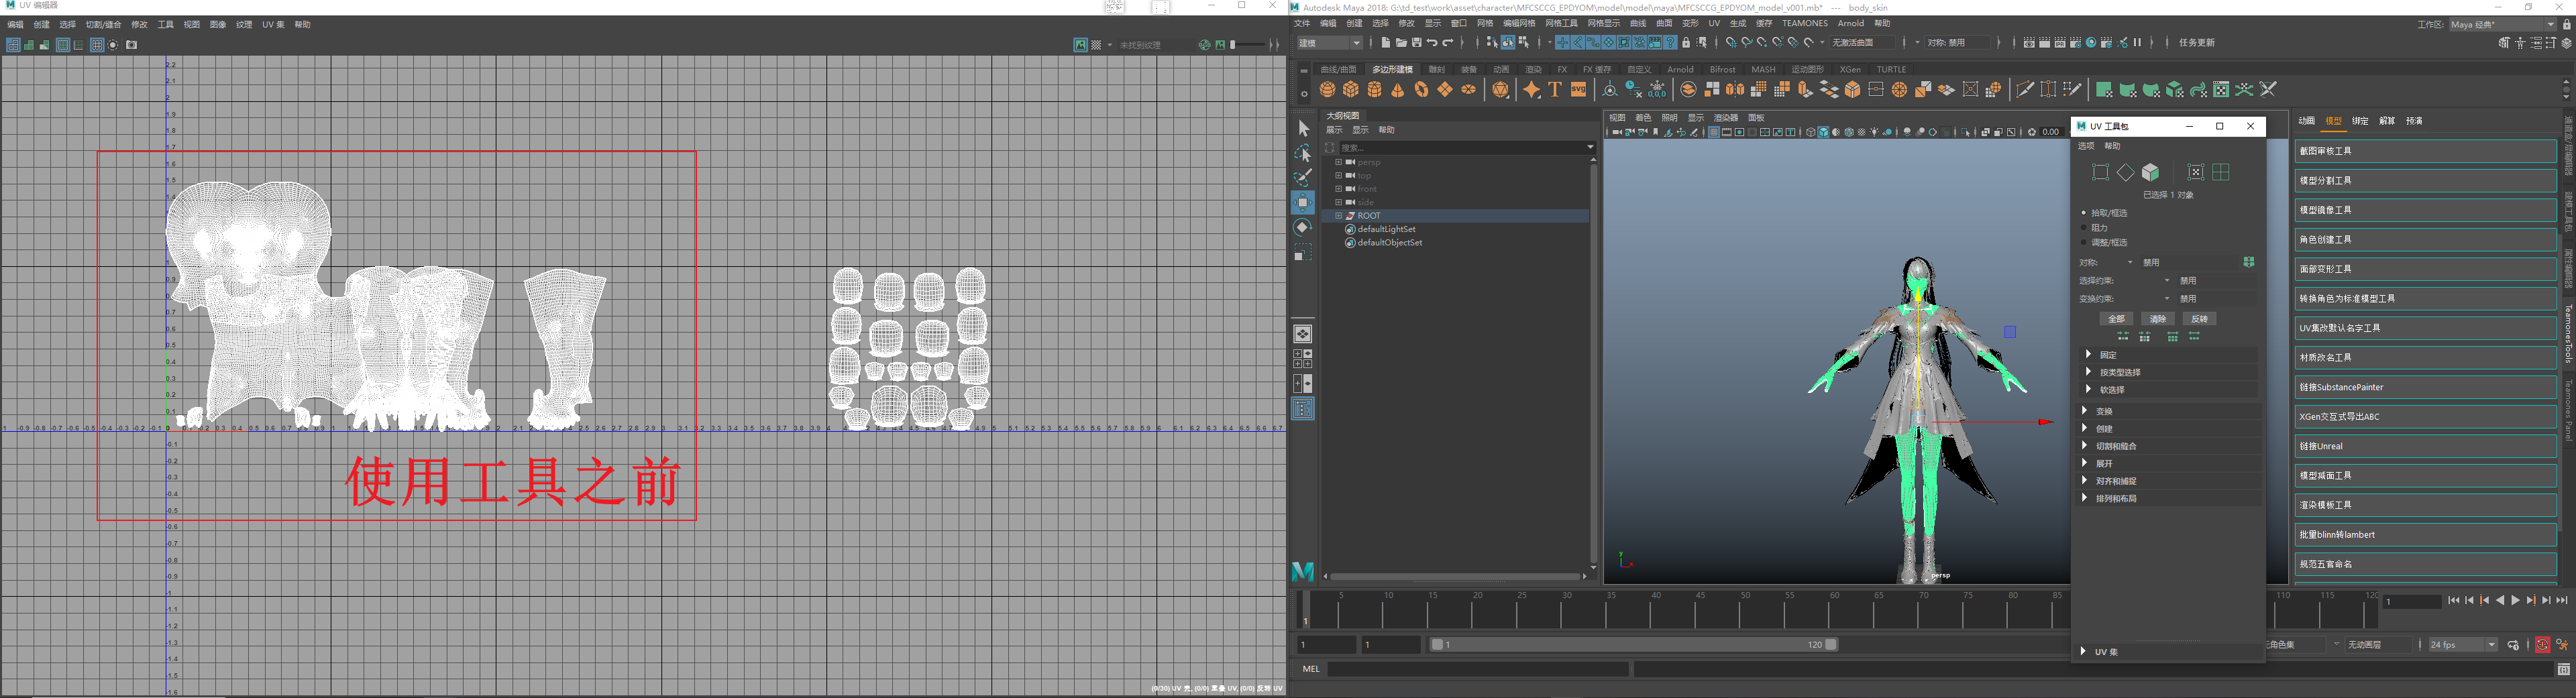Select the 阻力 radio option
2576x698 pixels.
tap(2084, 228)
